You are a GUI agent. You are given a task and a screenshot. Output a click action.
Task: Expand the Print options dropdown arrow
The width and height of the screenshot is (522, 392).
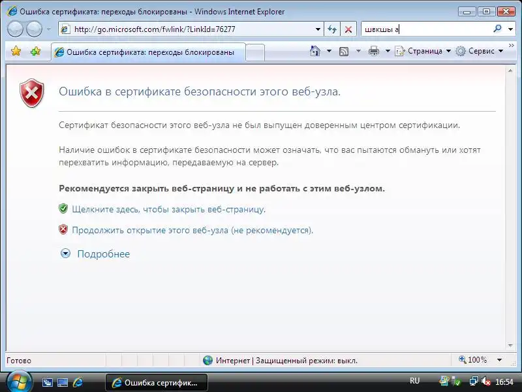click(x=388, y=51)
